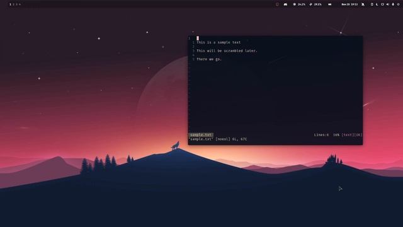
Task: Click line "This is a sample text"
Action: click(219, 42)
